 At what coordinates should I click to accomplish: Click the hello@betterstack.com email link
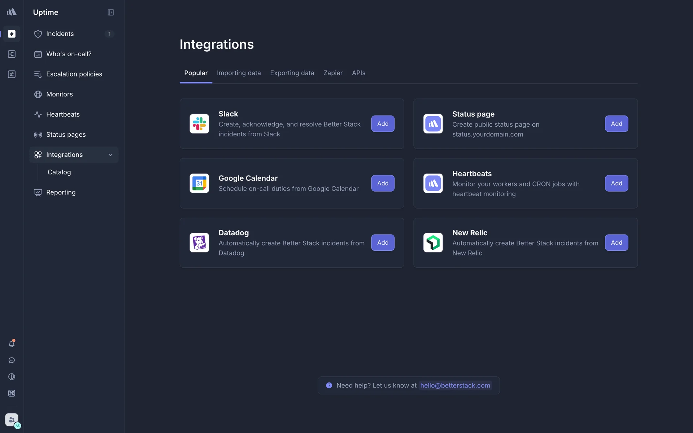(455, 385)
